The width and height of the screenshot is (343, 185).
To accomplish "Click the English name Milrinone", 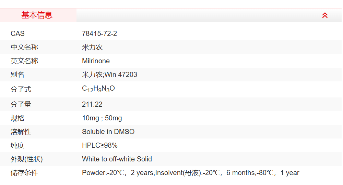I will [96, 61].
